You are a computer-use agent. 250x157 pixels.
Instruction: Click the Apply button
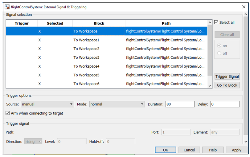(x=236, y=150)
